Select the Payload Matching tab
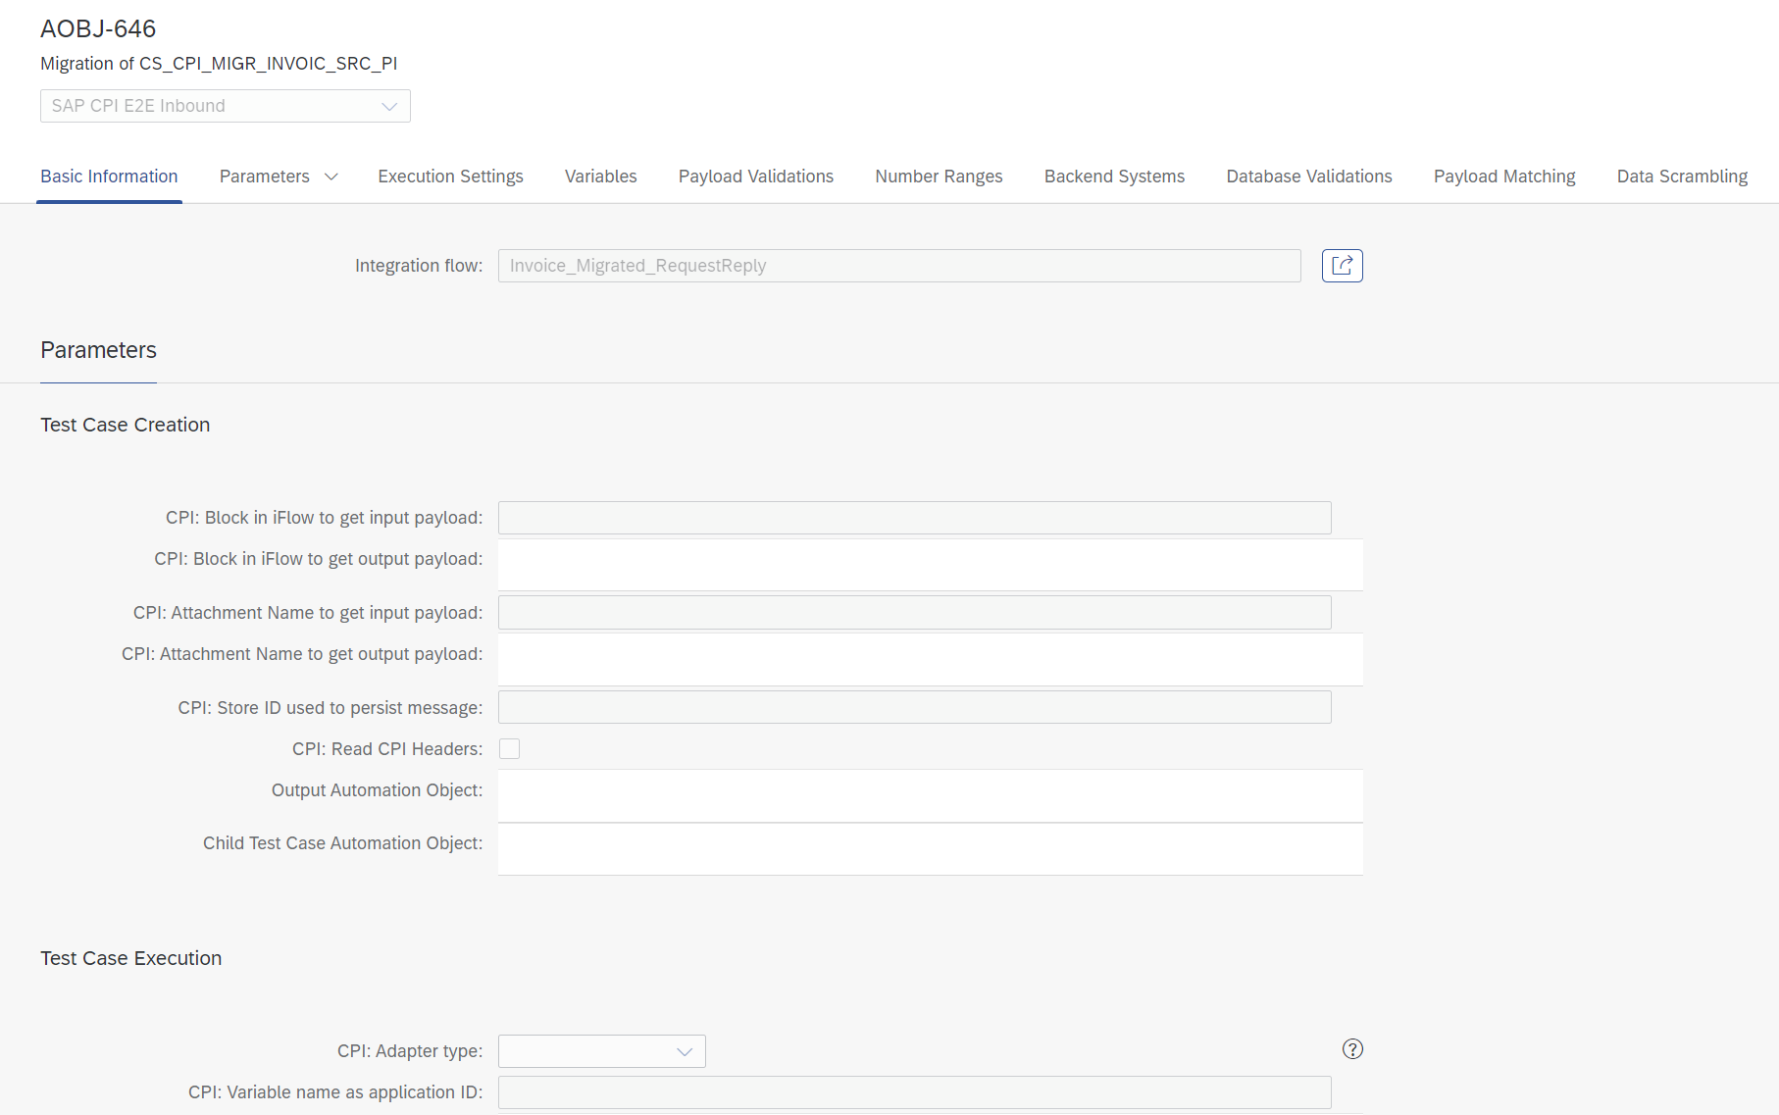1779x1115 pixels. click(x=1503, y=177)
